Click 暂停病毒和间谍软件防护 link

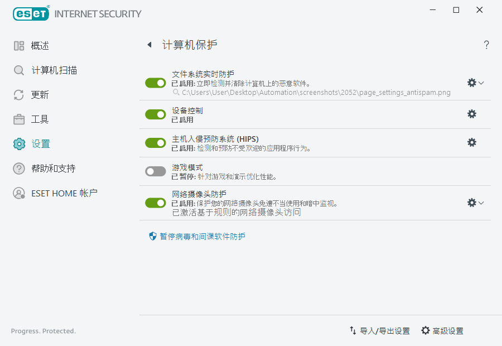(202, 237)
